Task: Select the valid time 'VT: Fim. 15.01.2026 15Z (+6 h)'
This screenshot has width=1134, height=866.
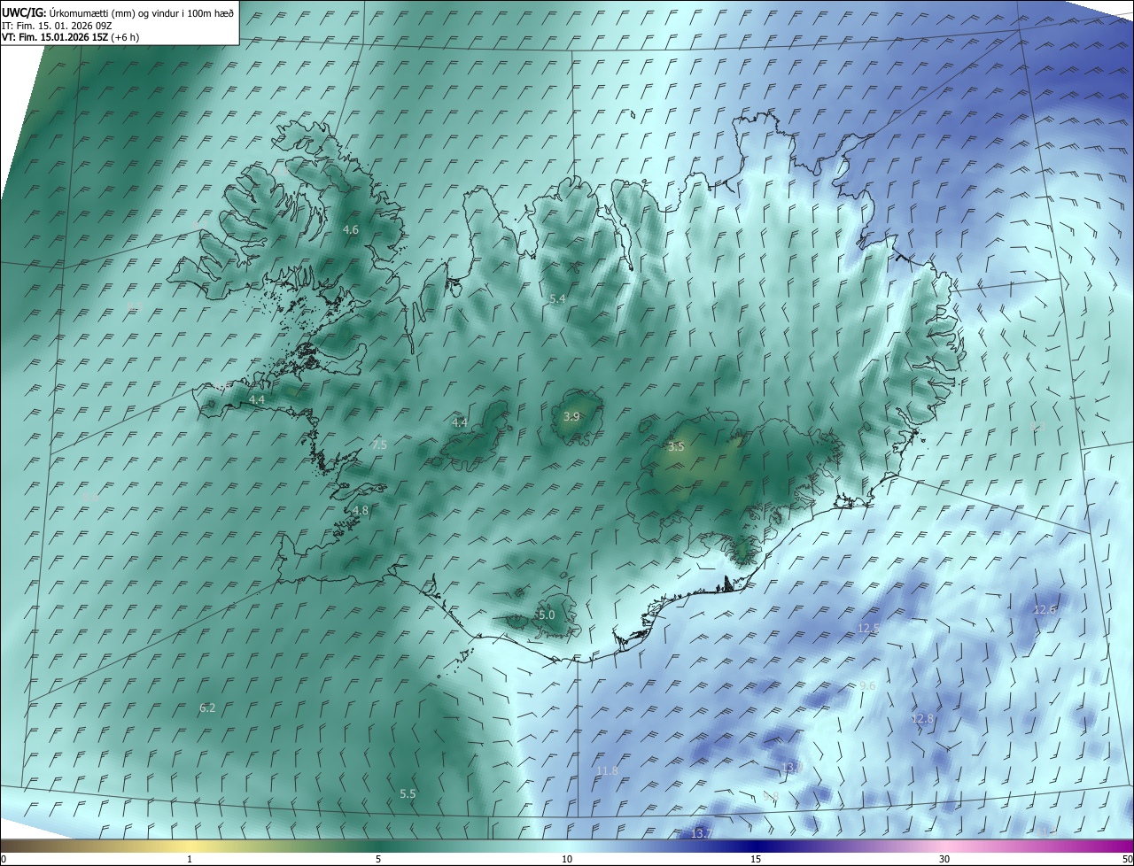Action: pos(70,37)
